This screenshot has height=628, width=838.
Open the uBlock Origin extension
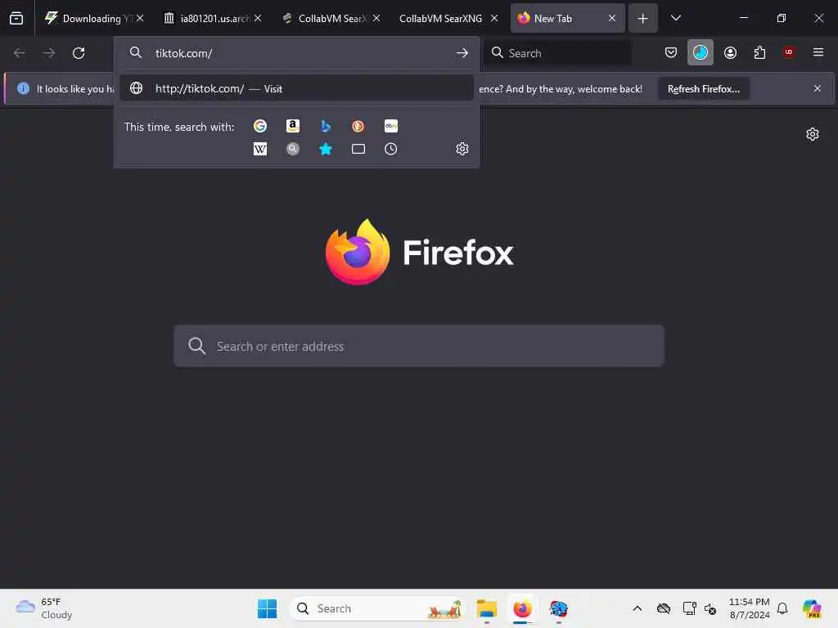point(788,52)
